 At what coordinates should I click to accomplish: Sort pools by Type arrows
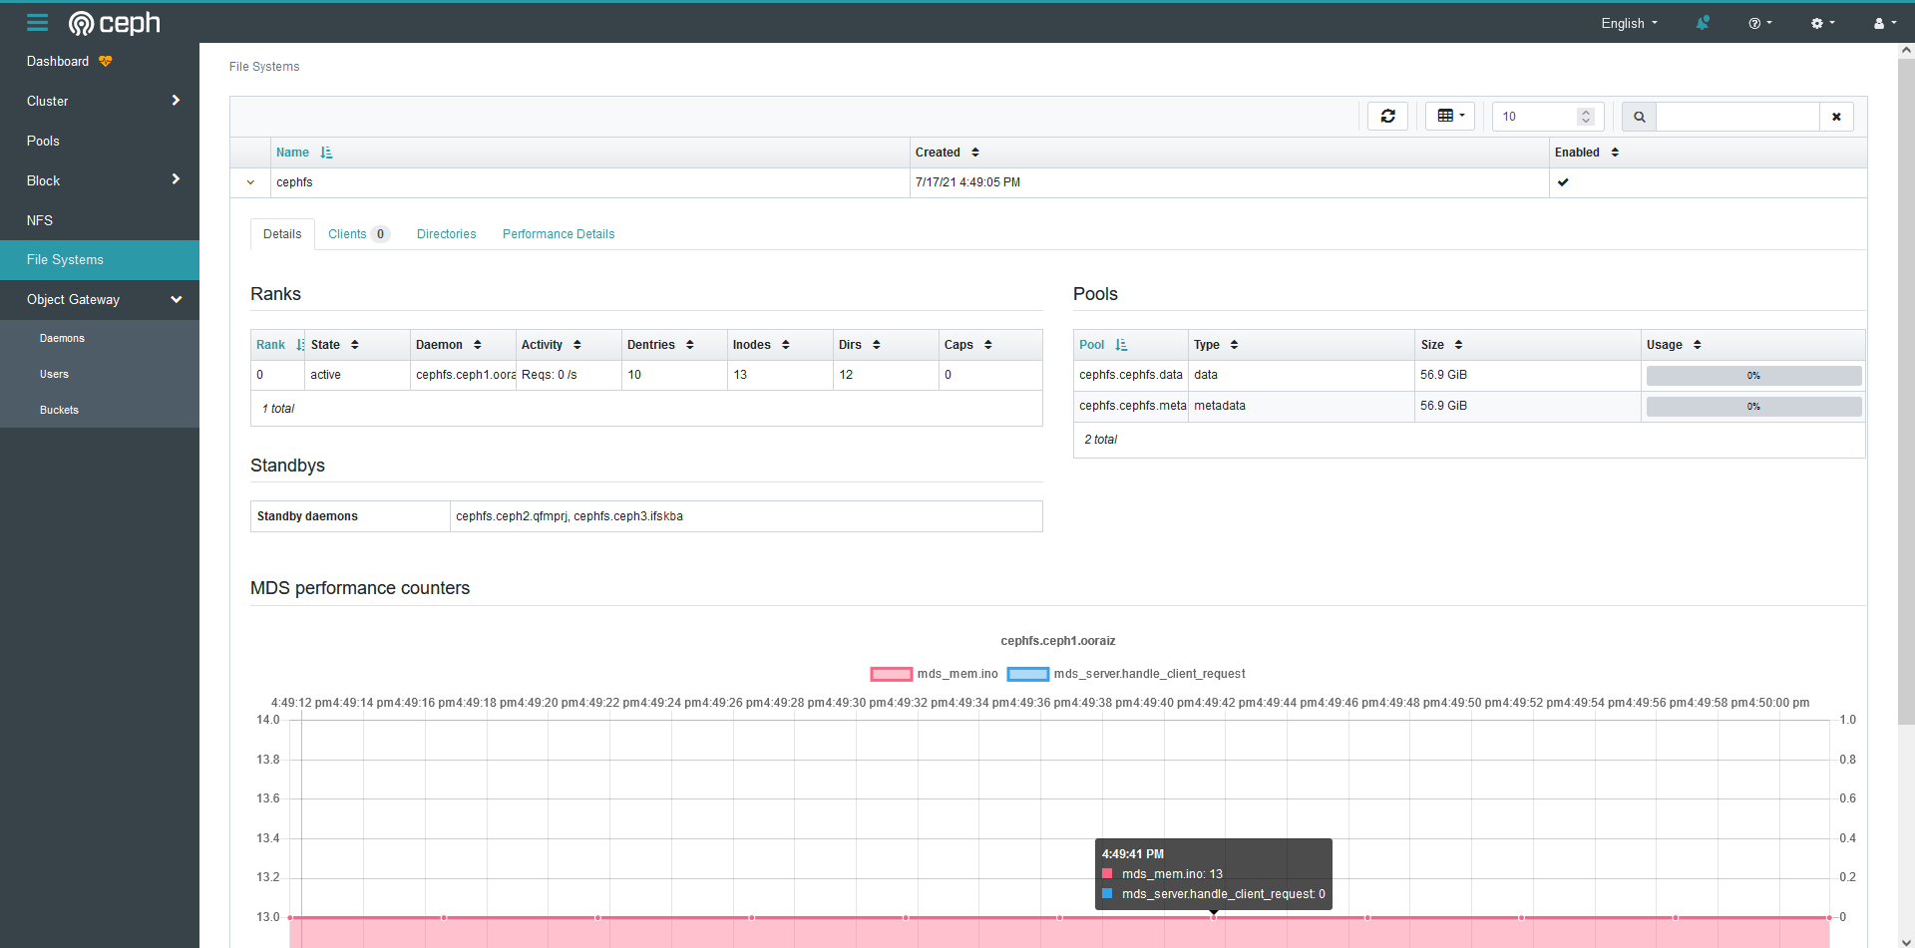coord(1235,345)
